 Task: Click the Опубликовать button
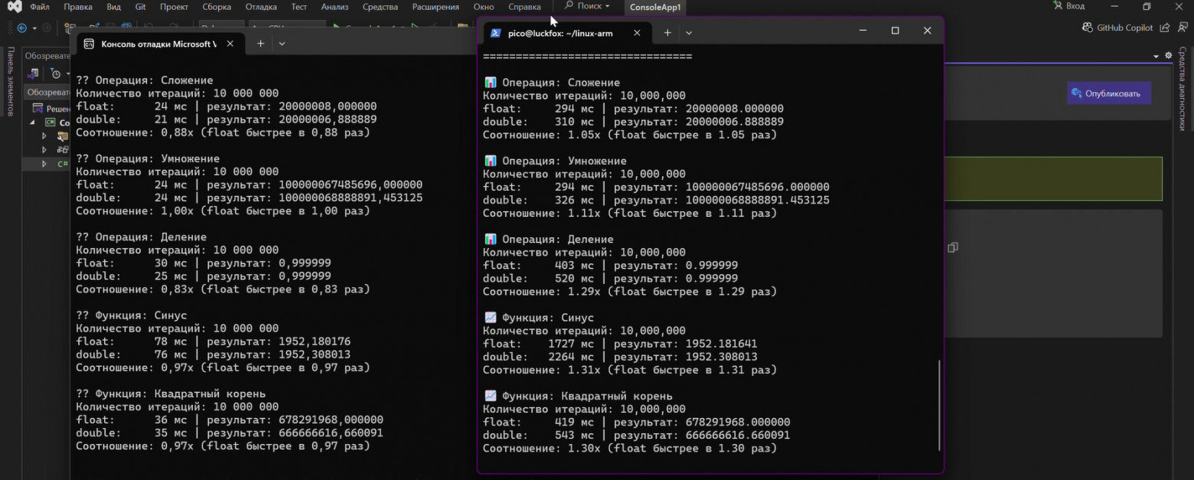1108,93
